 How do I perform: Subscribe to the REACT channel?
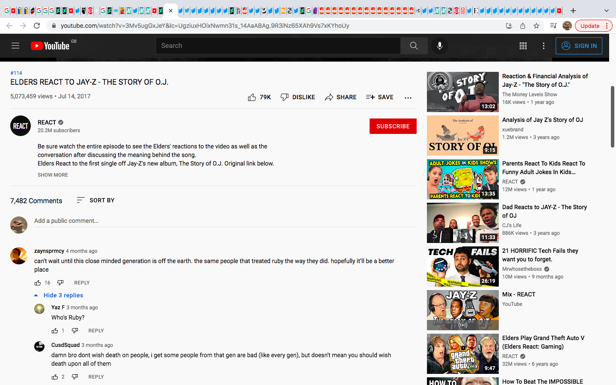[x=393, y=126]
